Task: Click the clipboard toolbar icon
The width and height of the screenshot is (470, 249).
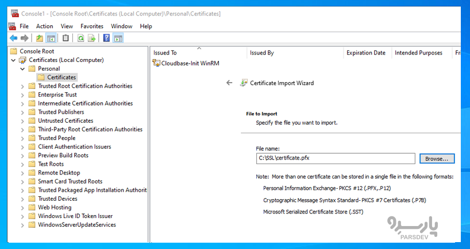Action: (x=66, y=38)
